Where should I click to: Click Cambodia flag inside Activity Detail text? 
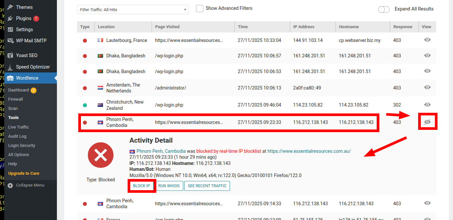tap(132, 151)
